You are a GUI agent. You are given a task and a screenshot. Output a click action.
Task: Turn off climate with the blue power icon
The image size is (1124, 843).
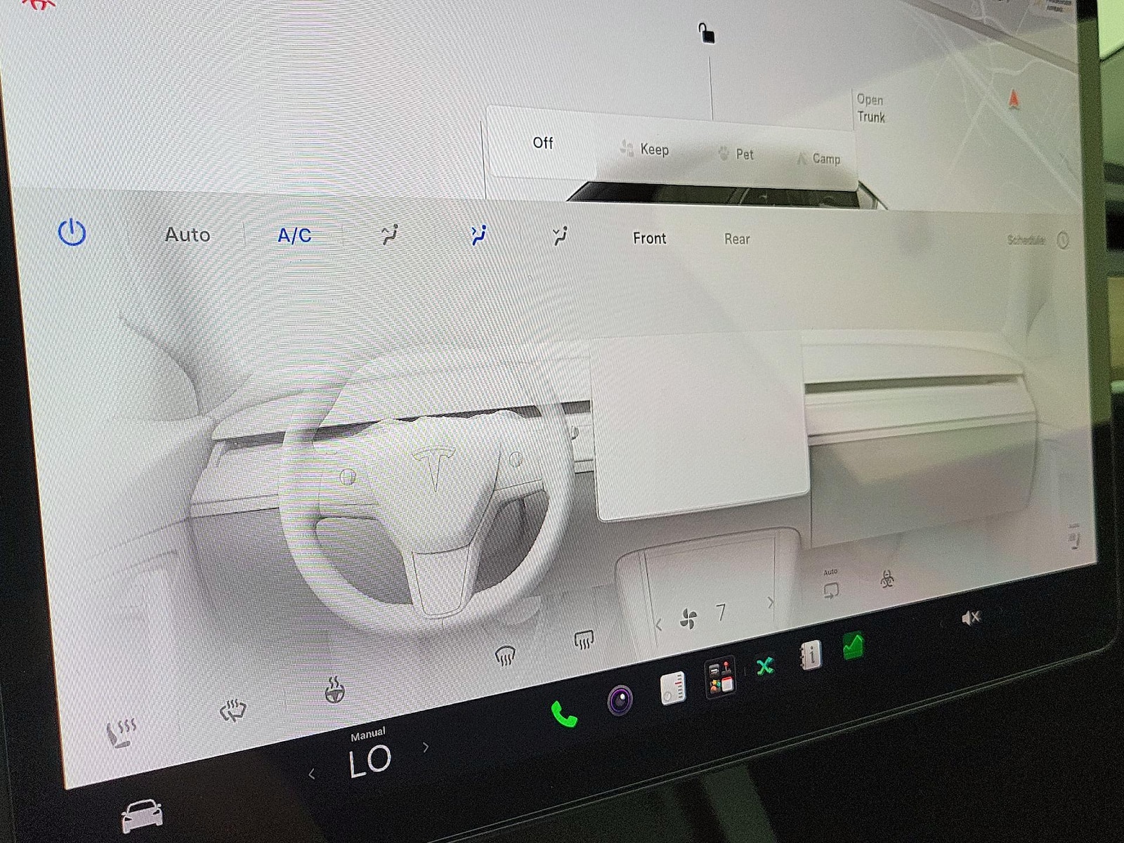[72, 233]
